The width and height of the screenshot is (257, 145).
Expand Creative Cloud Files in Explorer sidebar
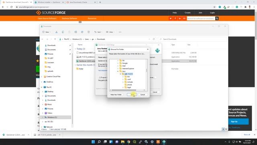pos(42,77)
